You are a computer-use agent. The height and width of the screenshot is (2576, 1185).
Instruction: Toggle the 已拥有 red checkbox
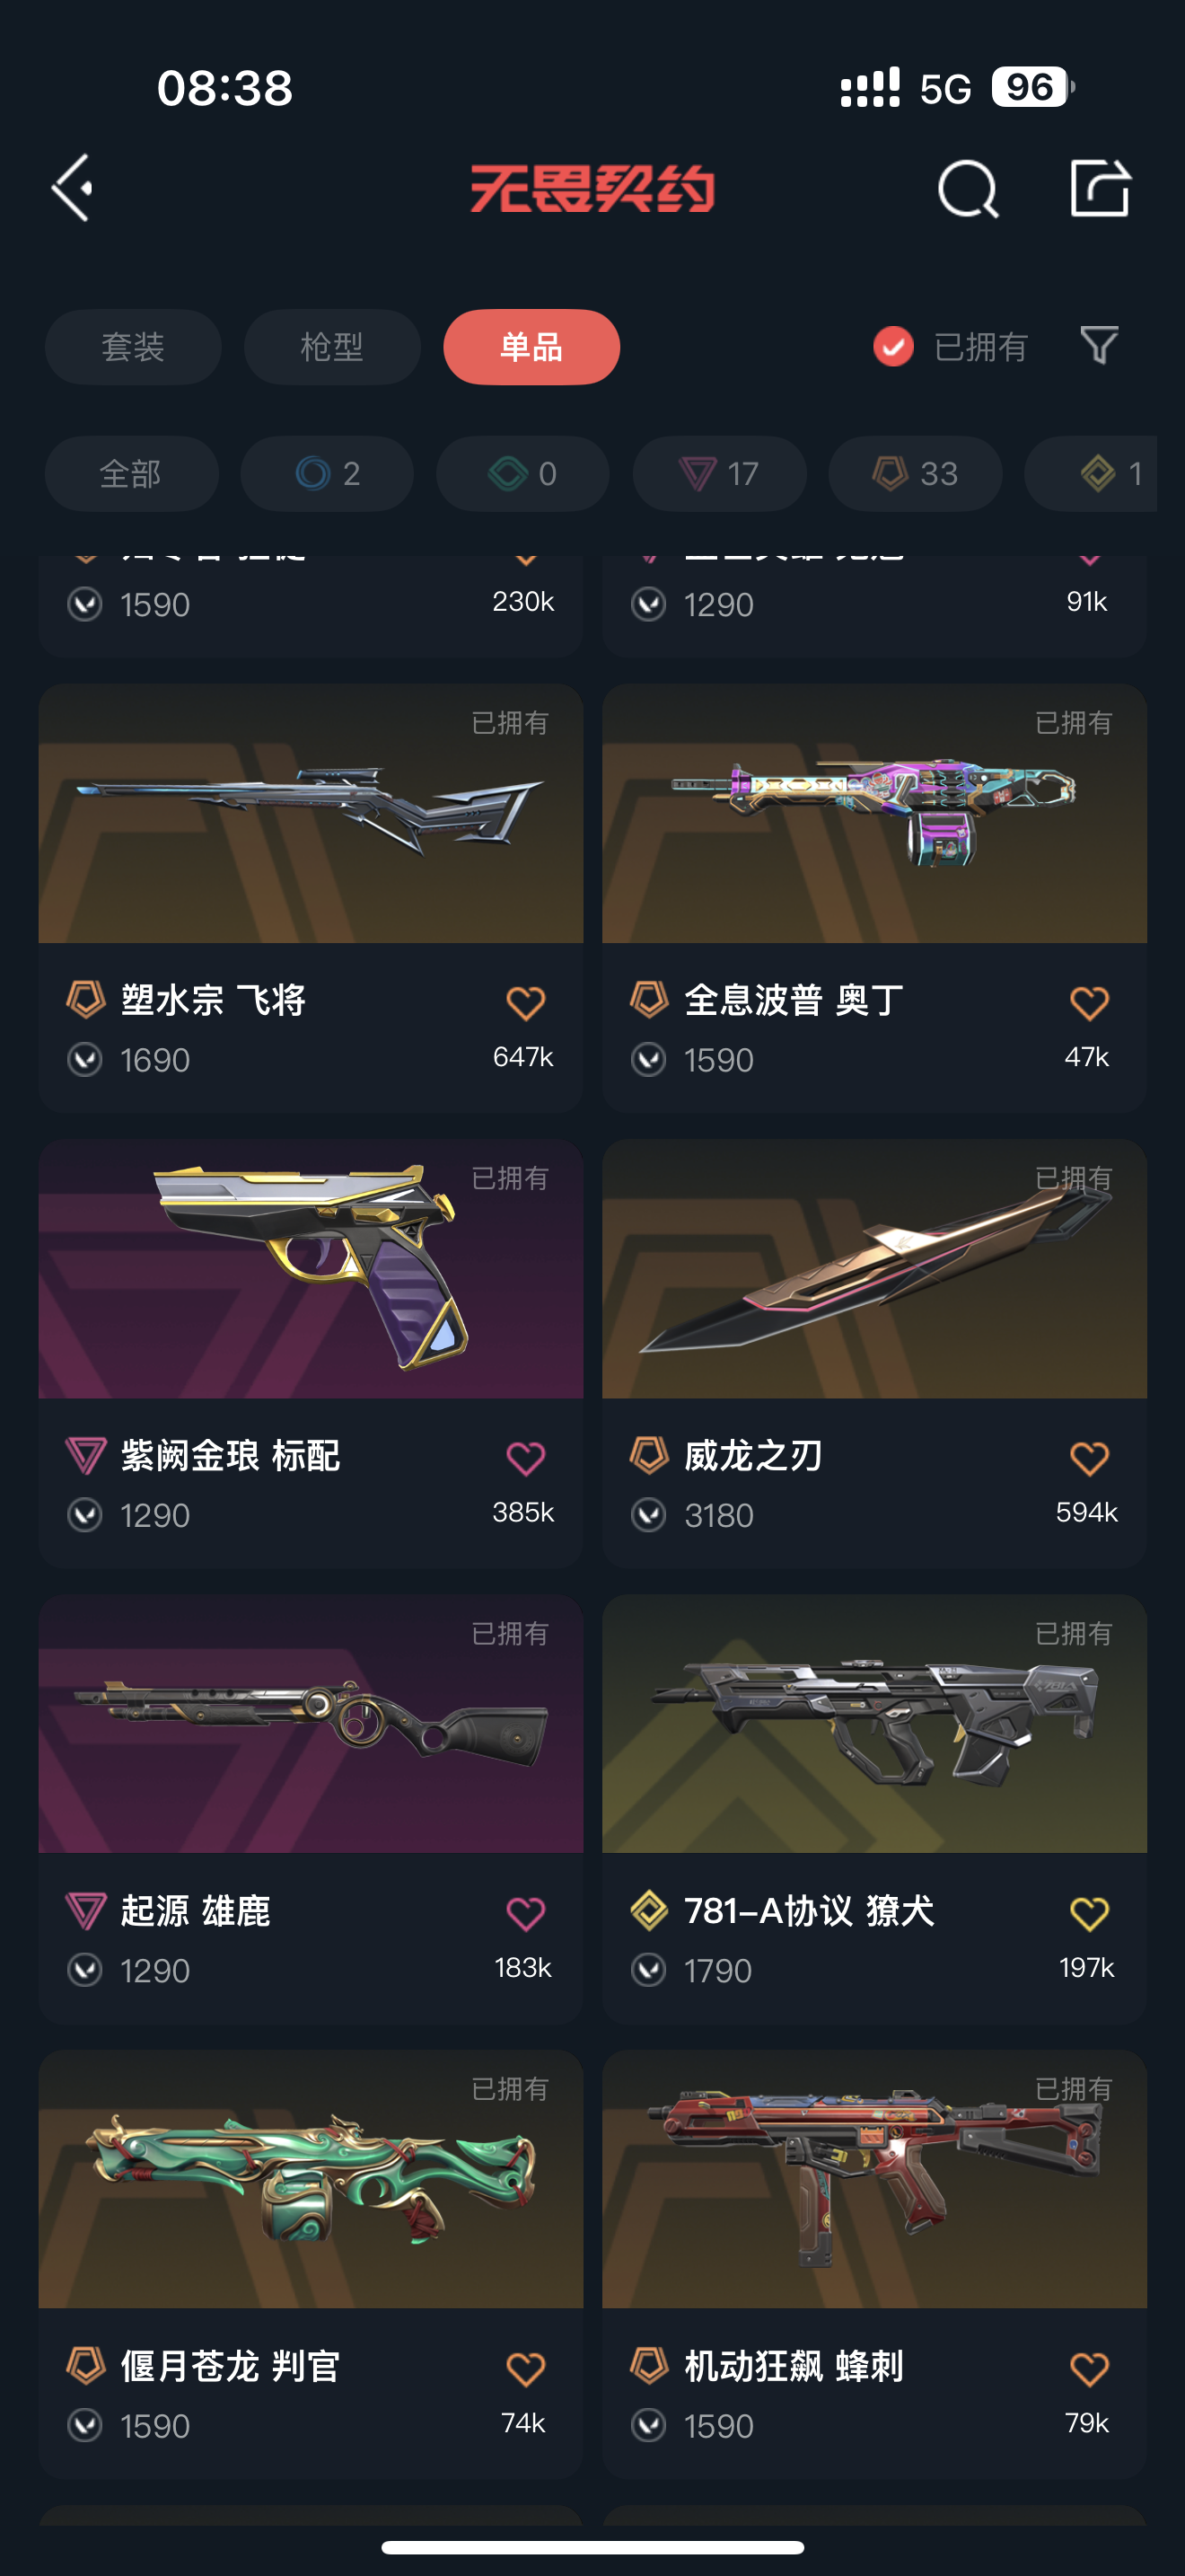(893, 347)
